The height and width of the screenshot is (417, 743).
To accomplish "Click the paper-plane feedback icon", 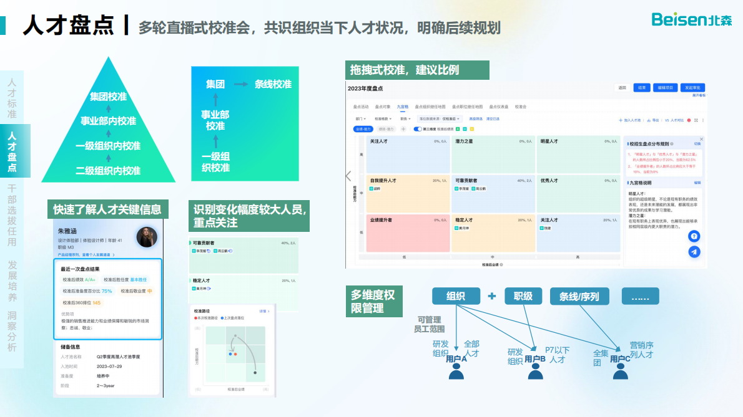I will click(694, 252).
